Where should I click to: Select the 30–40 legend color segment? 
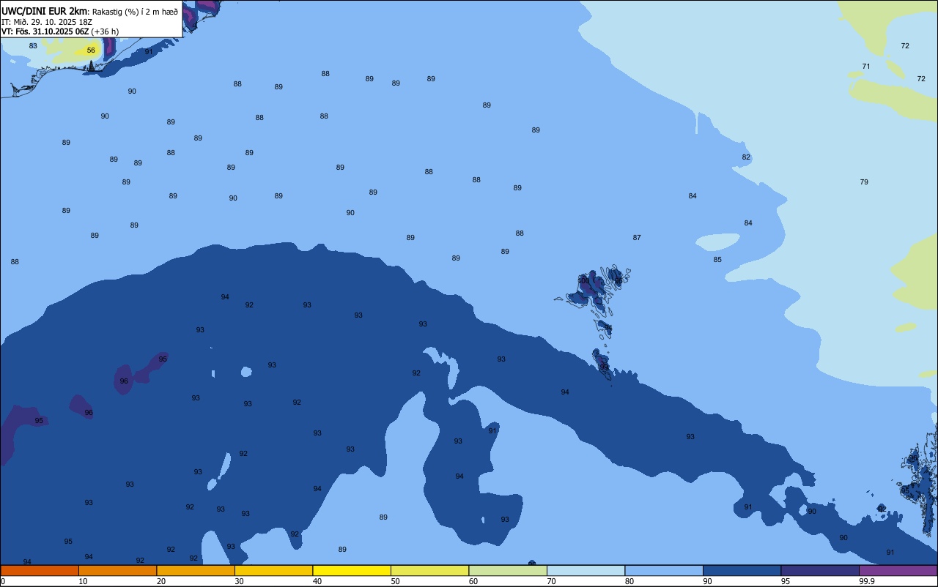coord(273,570)
